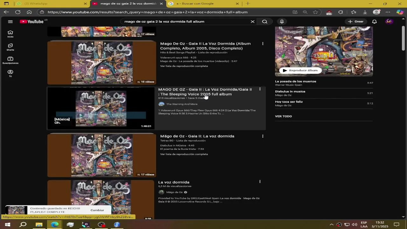Click Reproducir álbum button
The height and width of the screenshot is (229, 407).
300,70
